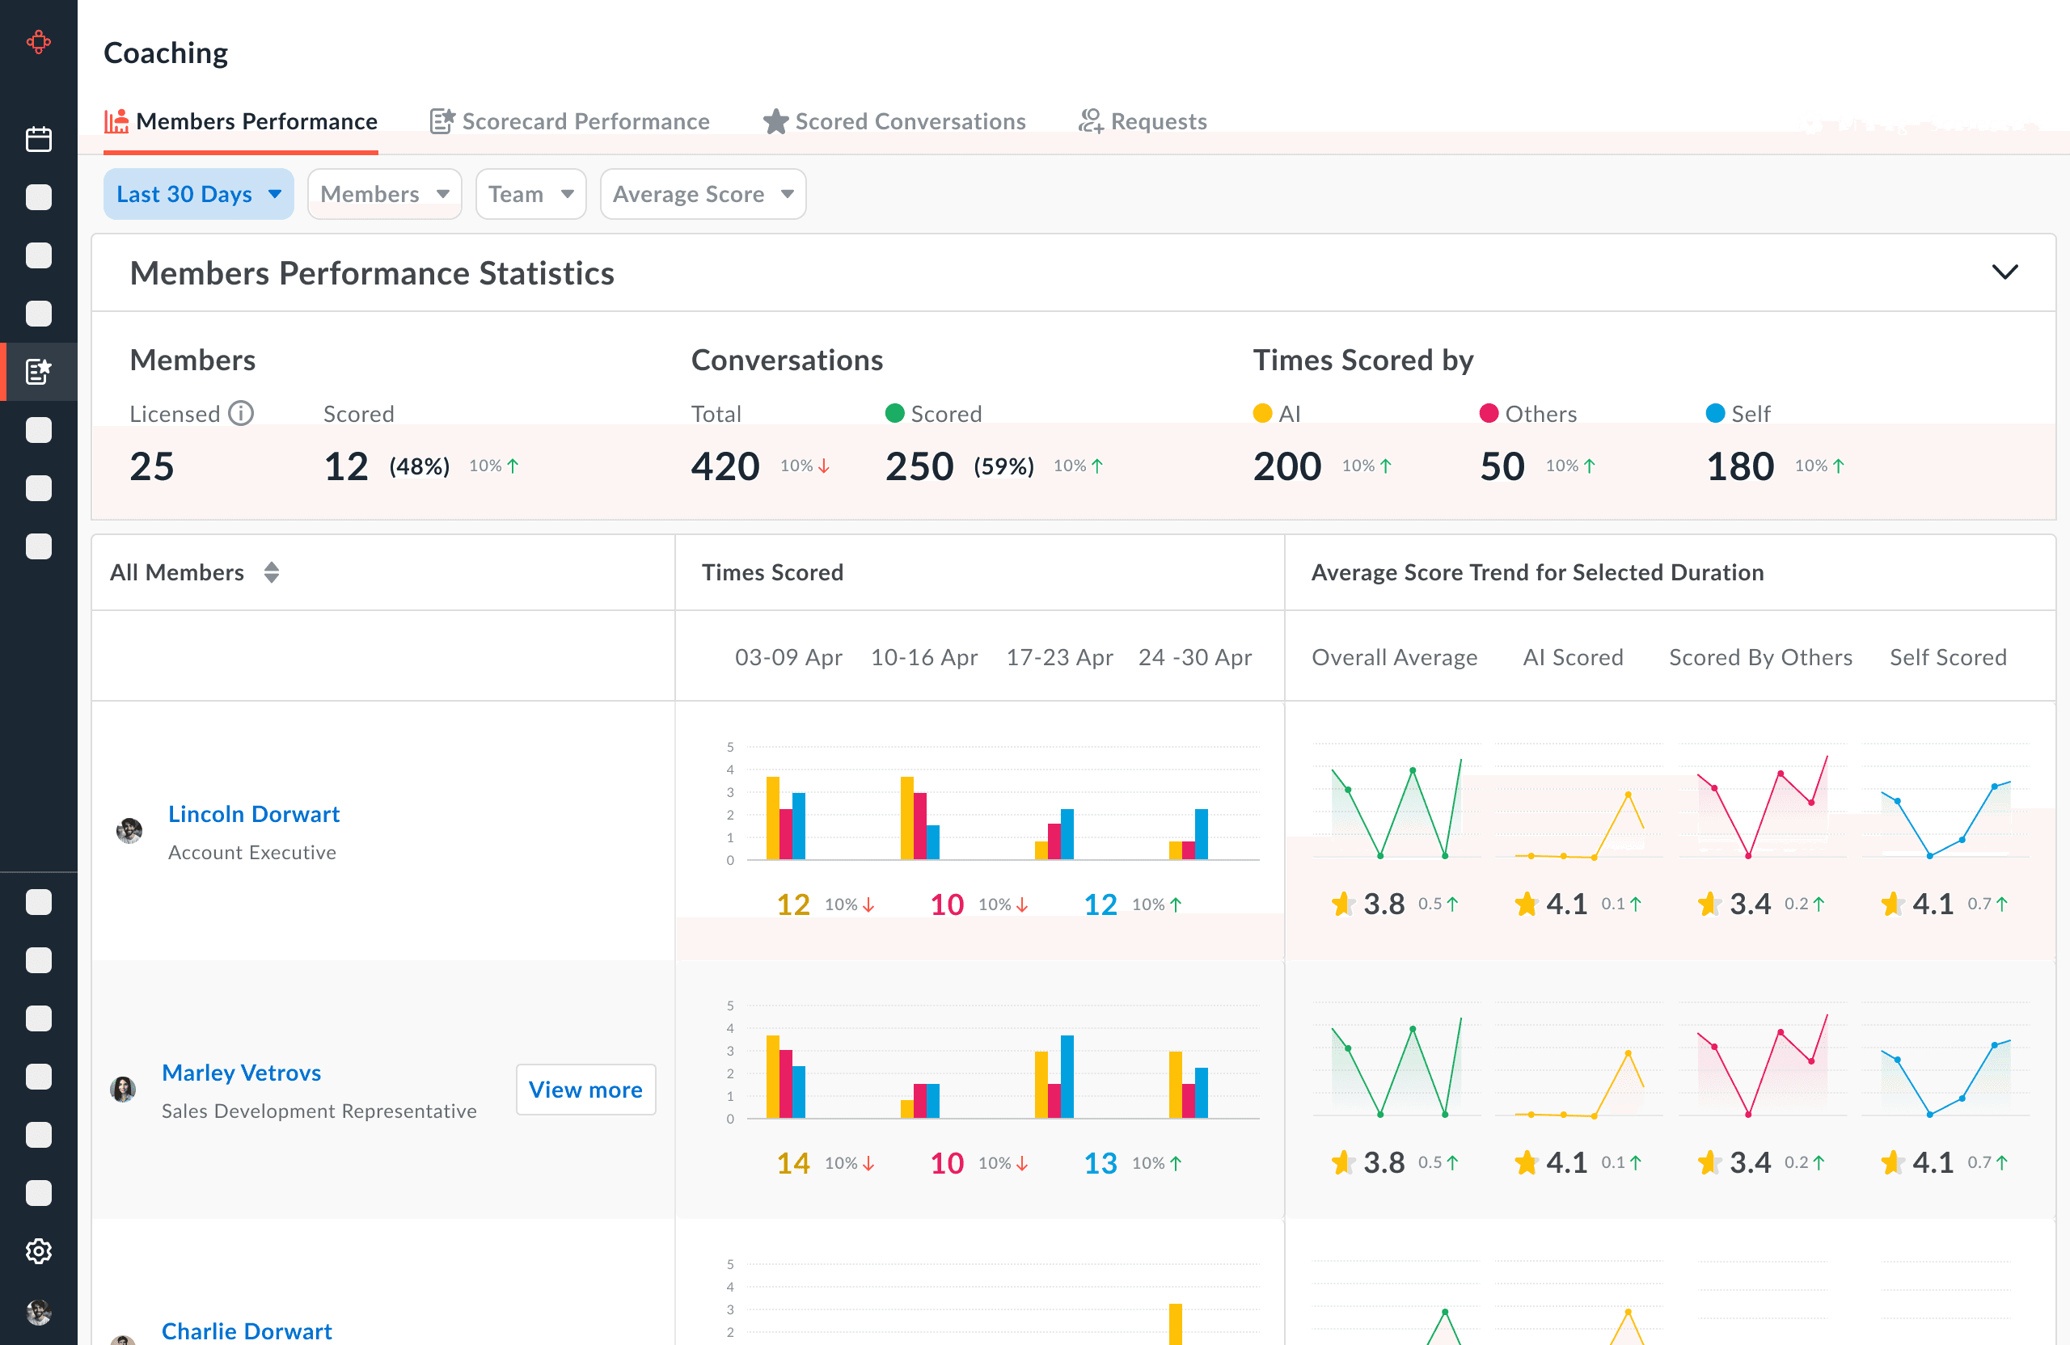Open the Average Score dropdown
This screenshot has width=2070, height=1345.
702,194
